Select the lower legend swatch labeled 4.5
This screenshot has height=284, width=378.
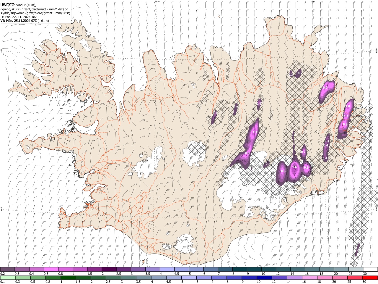coord(174,277)
